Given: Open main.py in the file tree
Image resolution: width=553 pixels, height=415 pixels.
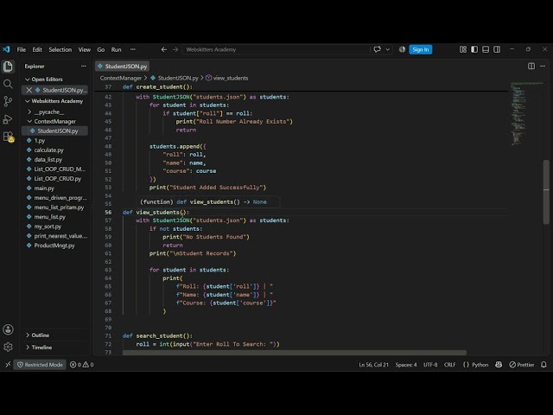Looking at the screenshot, I should coord(44,188).
